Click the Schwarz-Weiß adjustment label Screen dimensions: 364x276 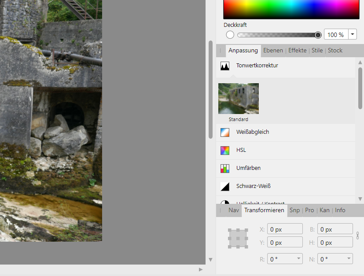coord(254,186)
